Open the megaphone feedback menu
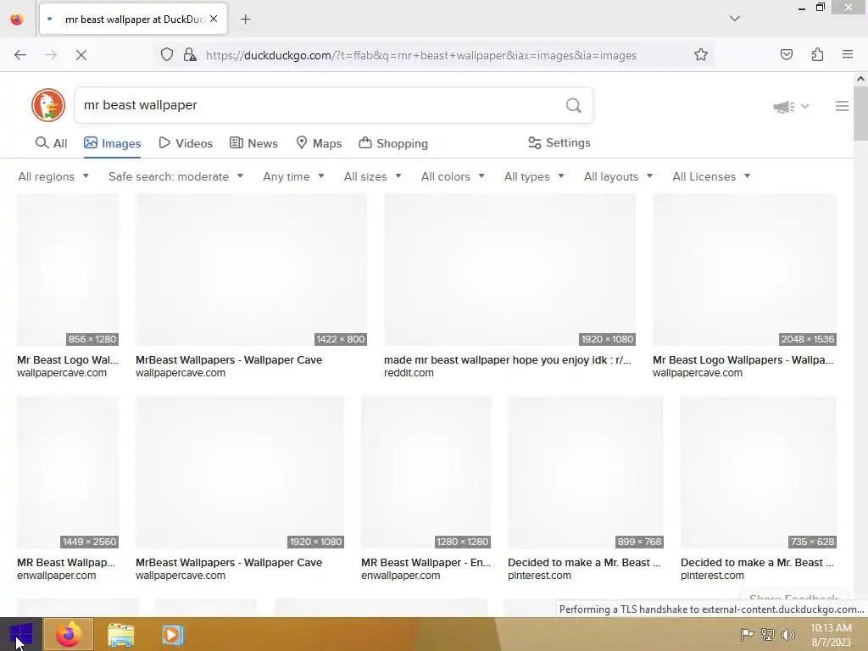 tap(791, 106)
